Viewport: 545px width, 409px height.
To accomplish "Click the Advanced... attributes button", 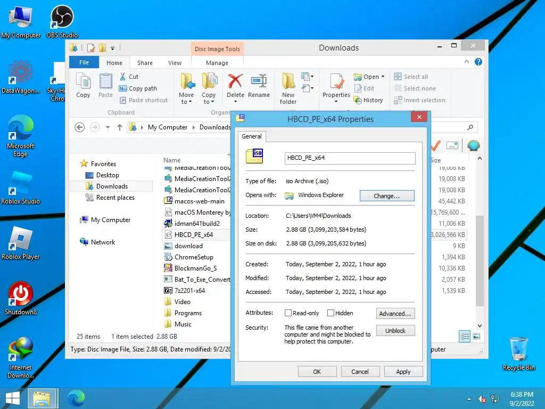I will (395, 313).
